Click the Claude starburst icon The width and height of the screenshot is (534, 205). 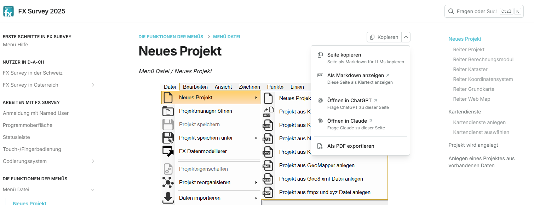click(320, 121)
